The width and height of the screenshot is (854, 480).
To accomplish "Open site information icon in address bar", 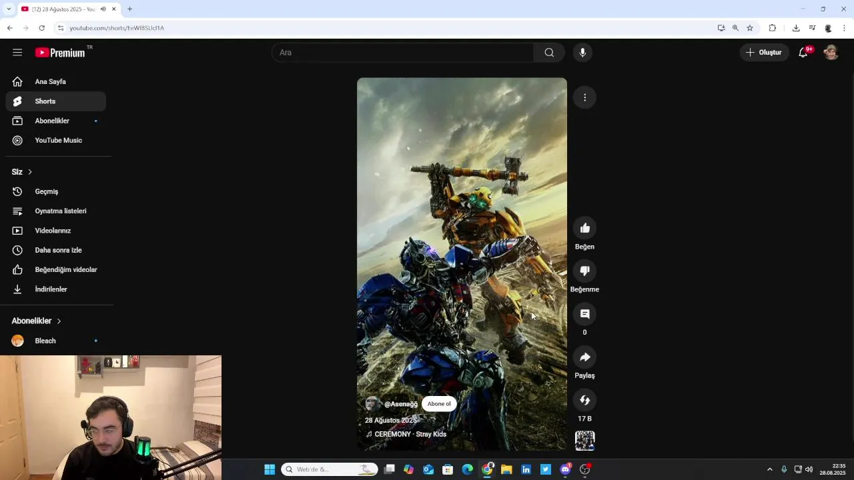I will pos(60,28).
